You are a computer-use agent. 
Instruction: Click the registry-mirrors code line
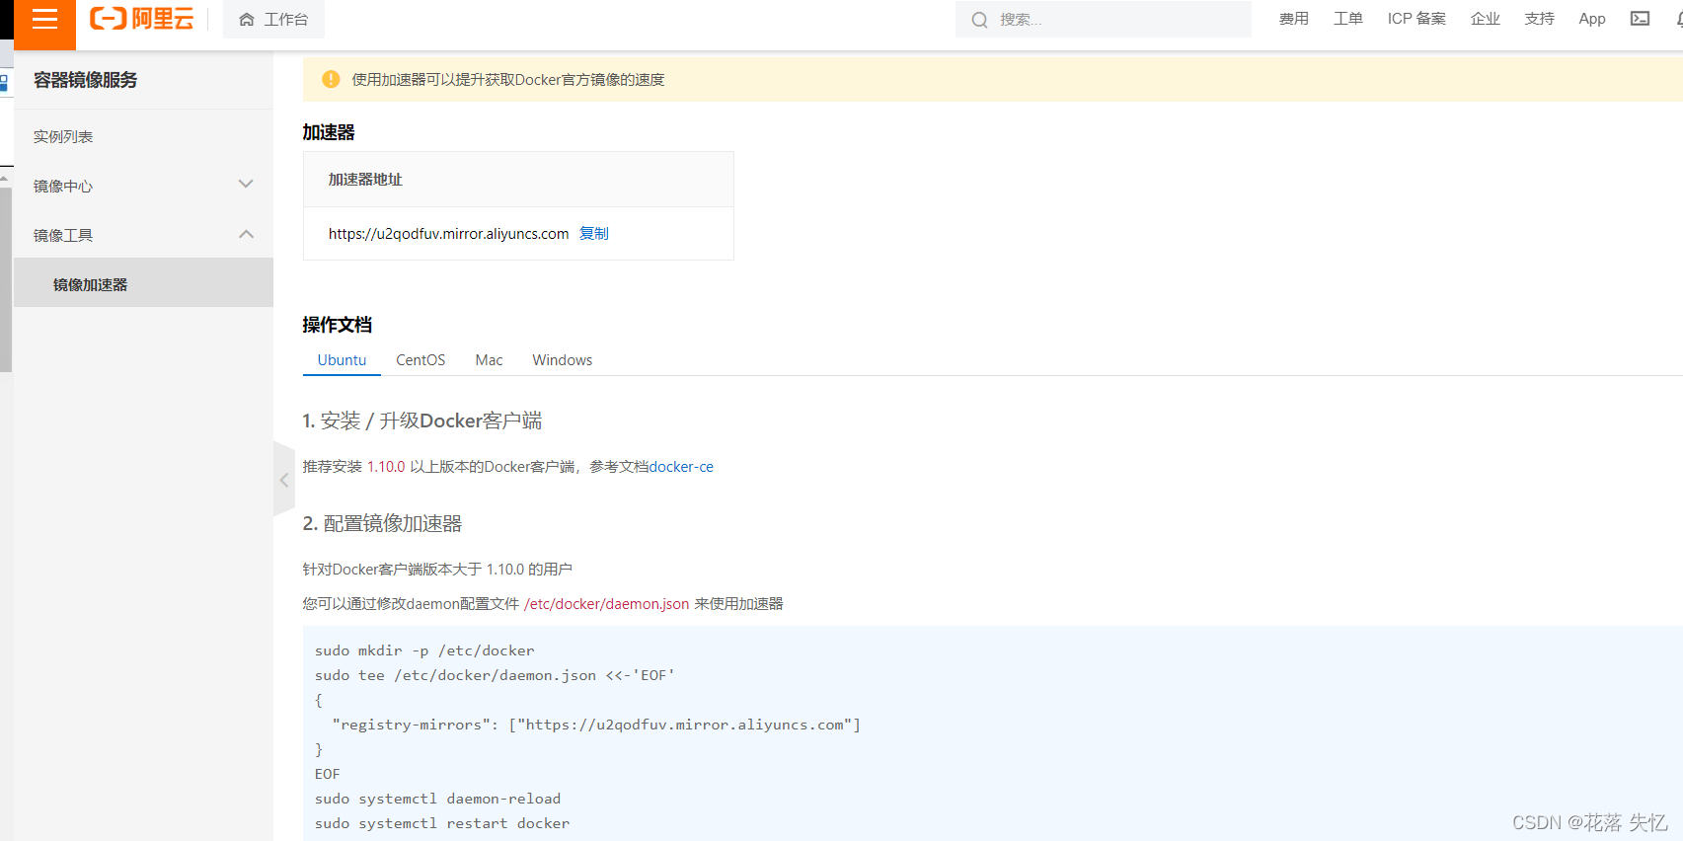pos(596,725)
